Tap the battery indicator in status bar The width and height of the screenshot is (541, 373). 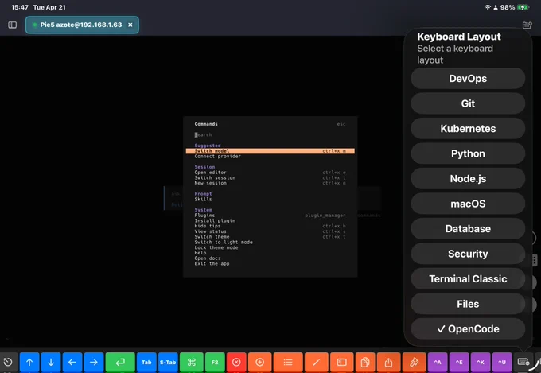tap(523, 7)
